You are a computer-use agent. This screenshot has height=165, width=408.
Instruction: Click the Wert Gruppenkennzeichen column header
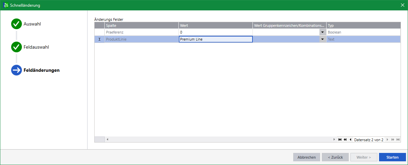(x=290, y=25)
